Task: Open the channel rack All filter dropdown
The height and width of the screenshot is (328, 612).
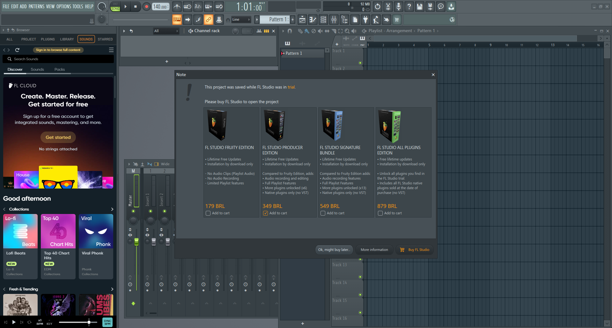Action: click(166, 31)
